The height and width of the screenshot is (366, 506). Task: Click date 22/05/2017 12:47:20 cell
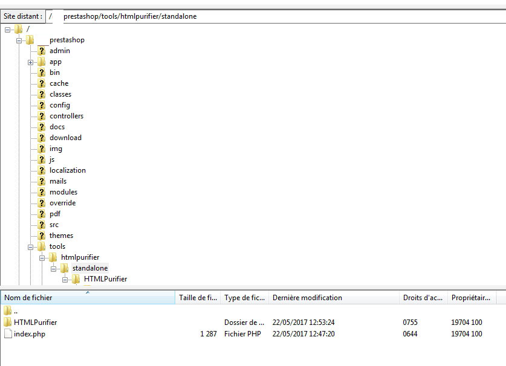303,334
